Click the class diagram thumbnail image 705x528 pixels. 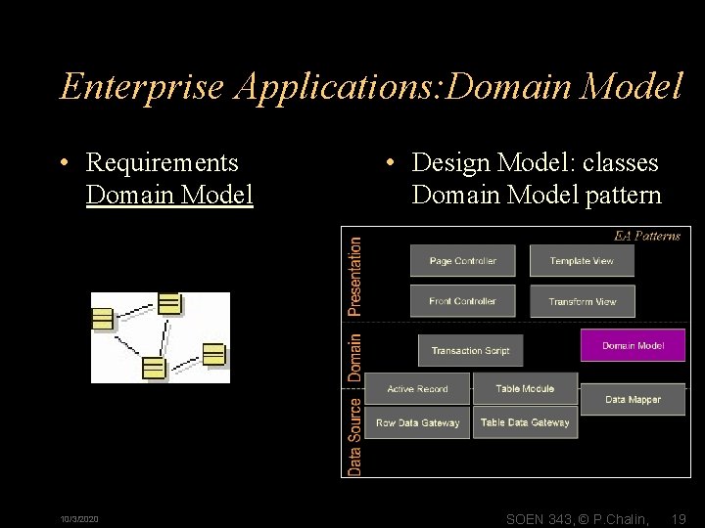pos(161,337)
